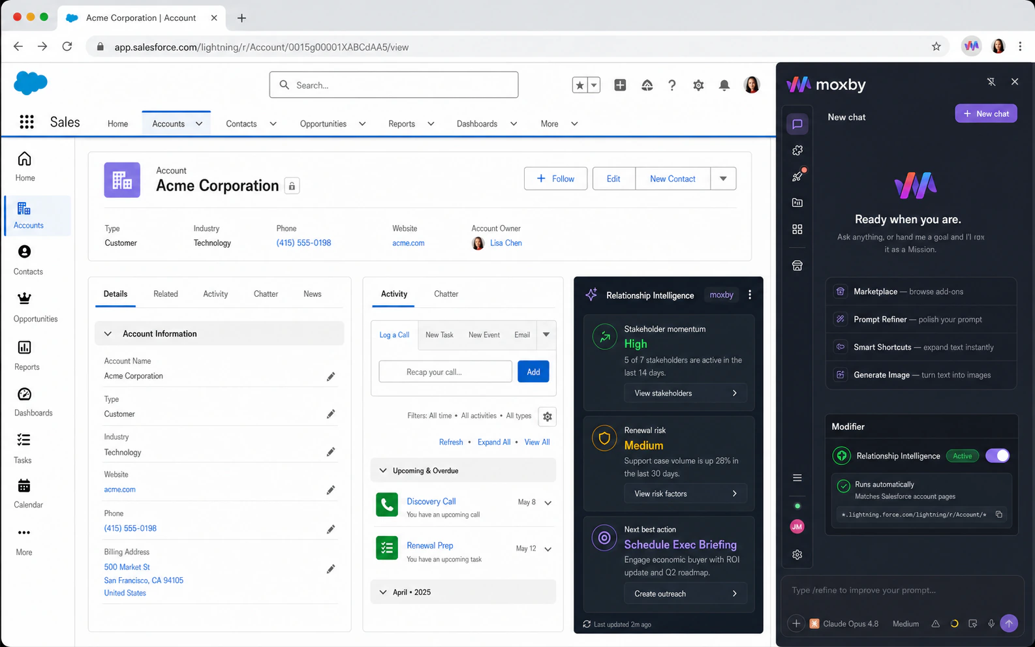
Task: Click the Help question mark icon
Action: point(672,85)
